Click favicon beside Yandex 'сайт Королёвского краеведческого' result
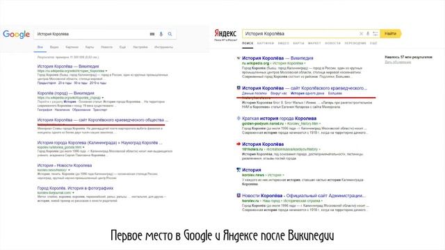This screenshot has width=445, height=250. [238, 88]
